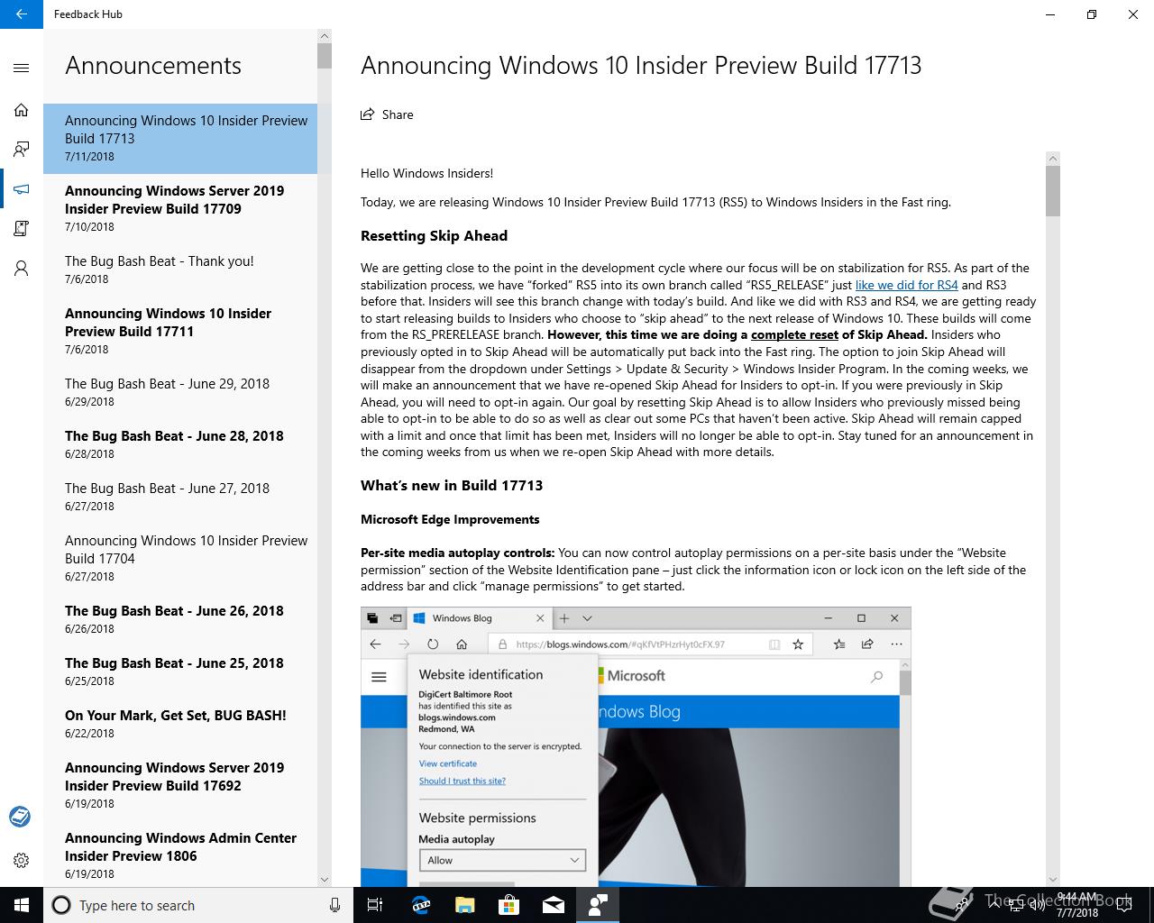Click announcements list scrollbar down arrow
The height and width of the screenshot is (923, 1154).
click(325, 880)
